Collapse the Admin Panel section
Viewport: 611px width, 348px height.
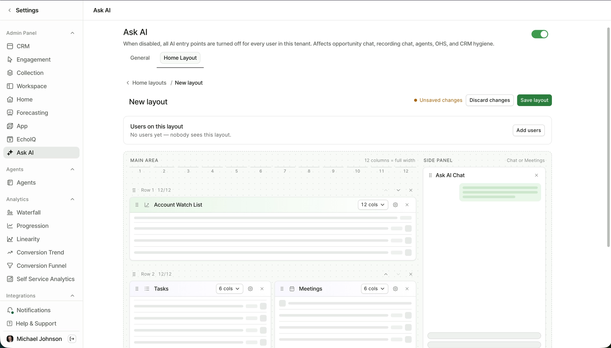(72, 33)
